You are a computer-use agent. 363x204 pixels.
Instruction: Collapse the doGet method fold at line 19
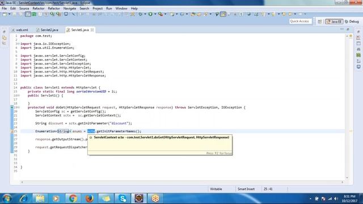[18, 107]
